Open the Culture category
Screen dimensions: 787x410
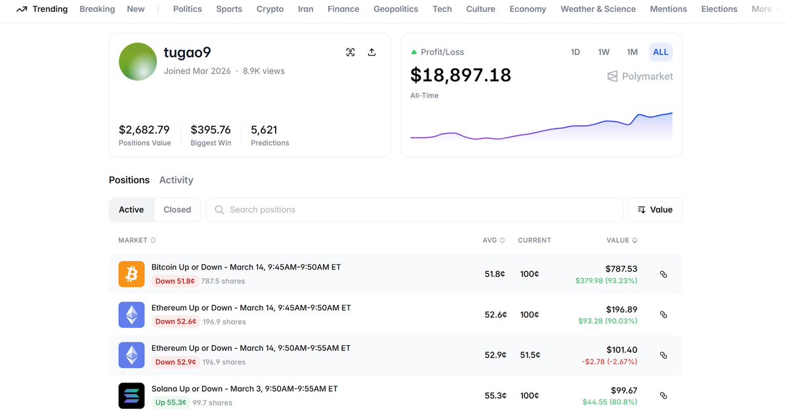point(480,9)
